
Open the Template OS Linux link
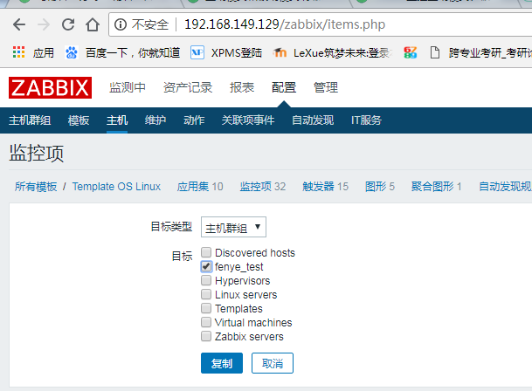pos(116,187)
